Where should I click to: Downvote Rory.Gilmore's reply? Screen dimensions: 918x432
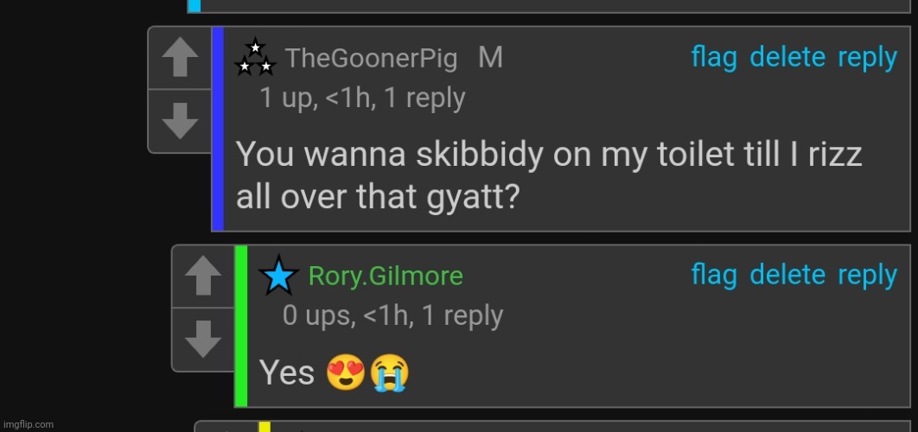point(203,339)
